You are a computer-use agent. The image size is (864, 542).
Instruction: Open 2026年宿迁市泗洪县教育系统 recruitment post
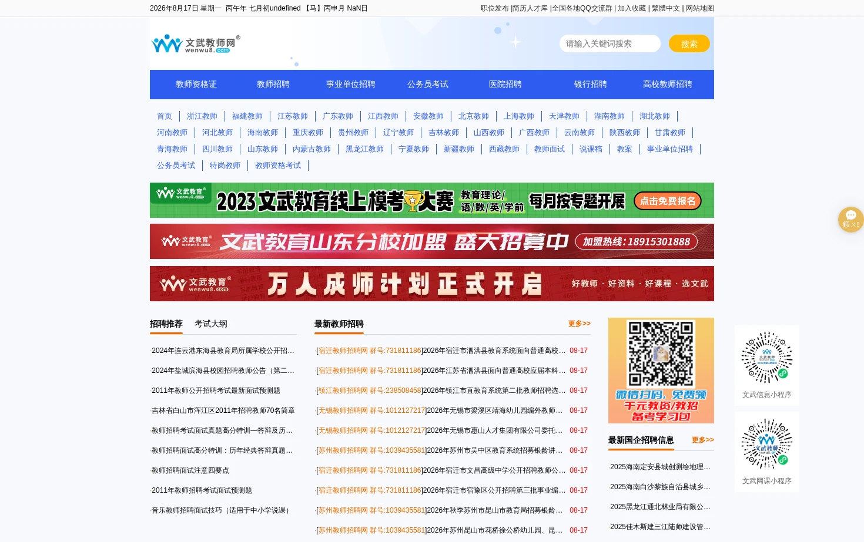point(494,351)
